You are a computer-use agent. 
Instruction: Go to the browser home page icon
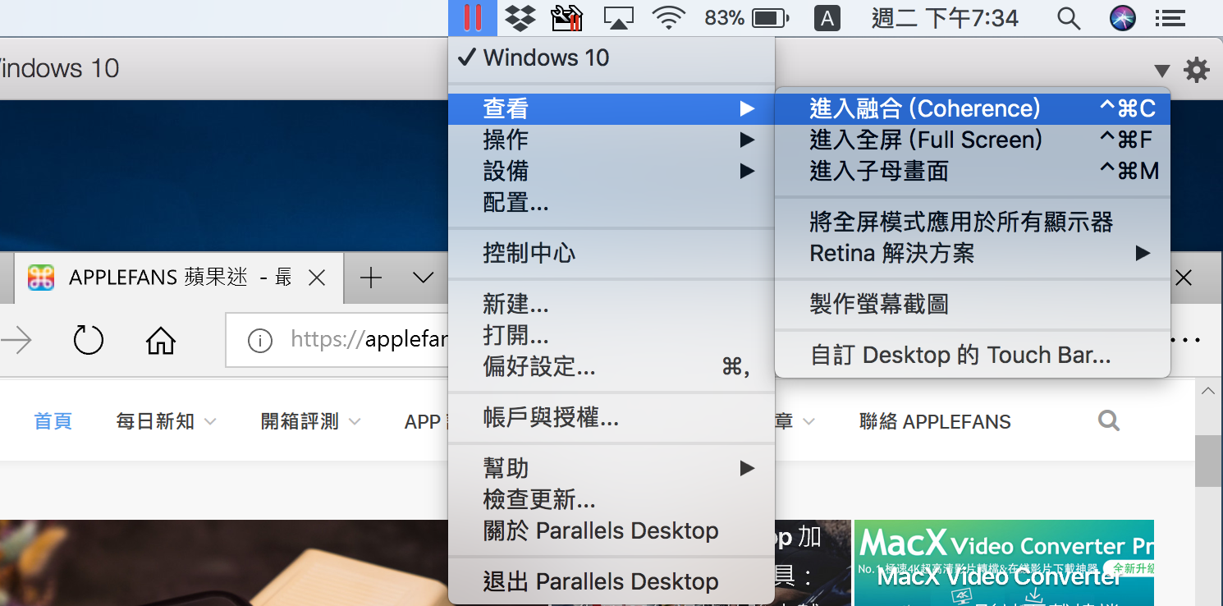(x=161, y=340)
